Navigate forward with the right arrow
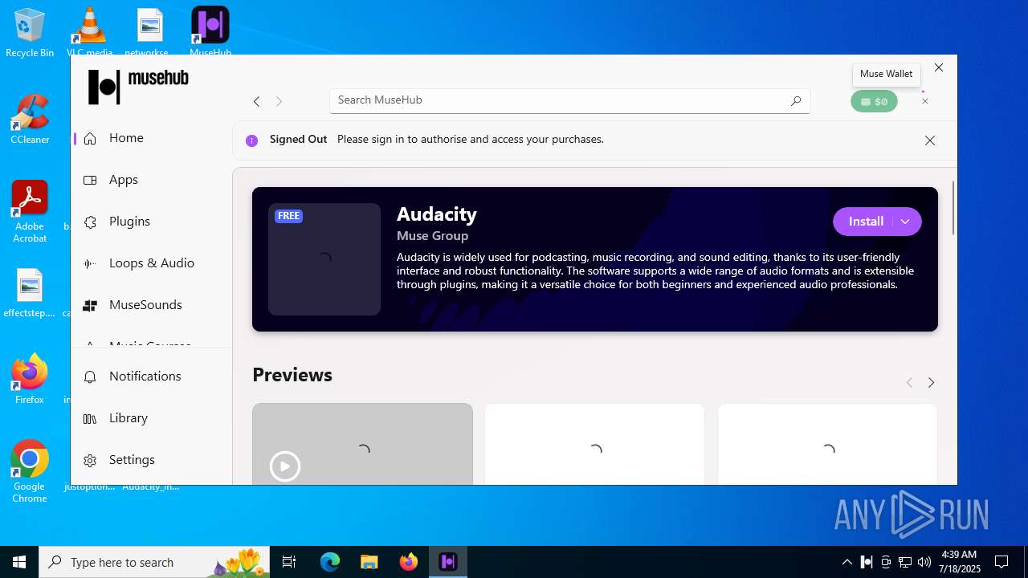This screenshot has width=1028, height=578. [x=279, y=101]
